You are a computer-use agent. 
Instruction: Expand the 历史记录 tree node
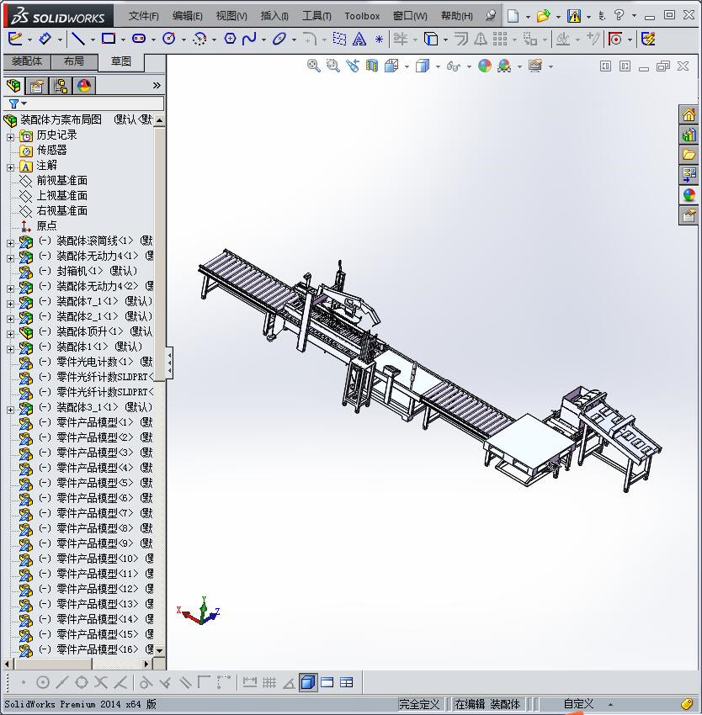[10, 135]
